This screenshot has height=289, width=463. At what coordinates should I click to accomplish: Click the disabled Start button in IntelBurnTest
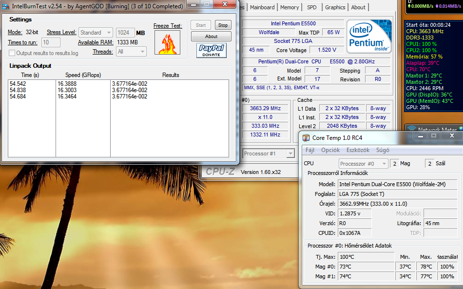pos(201,25)
